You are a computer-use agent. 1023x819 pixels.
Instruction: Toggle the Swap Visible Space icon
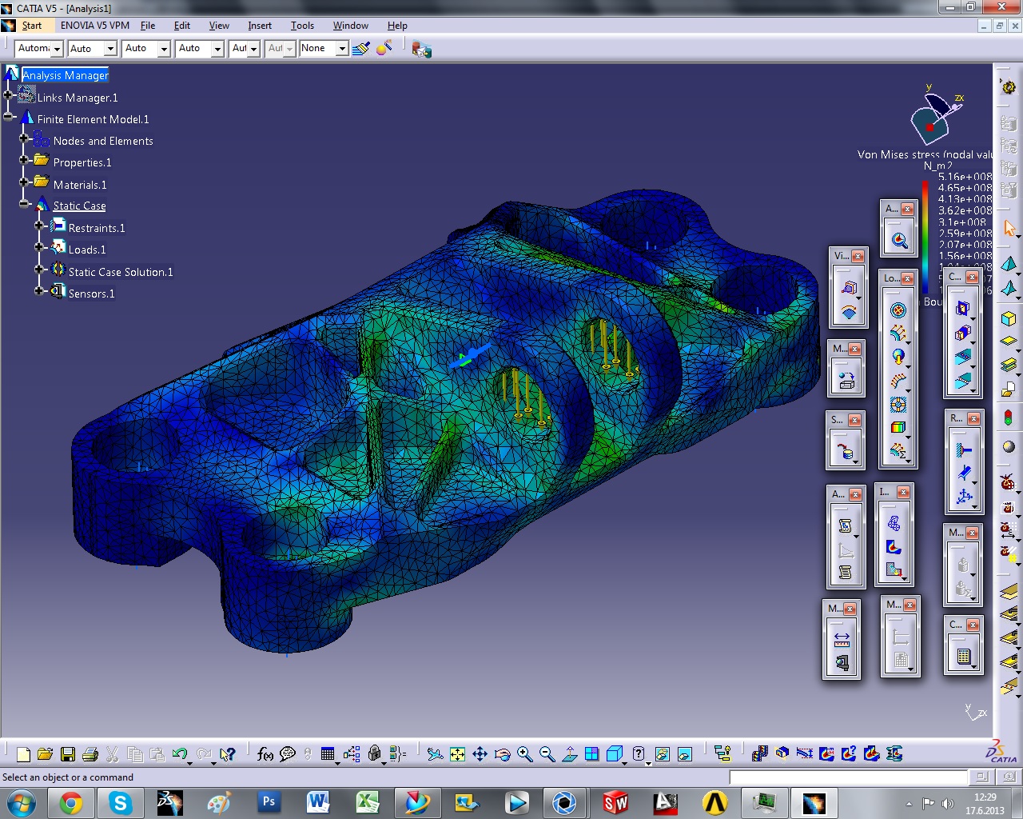click(x=684, y=754)
